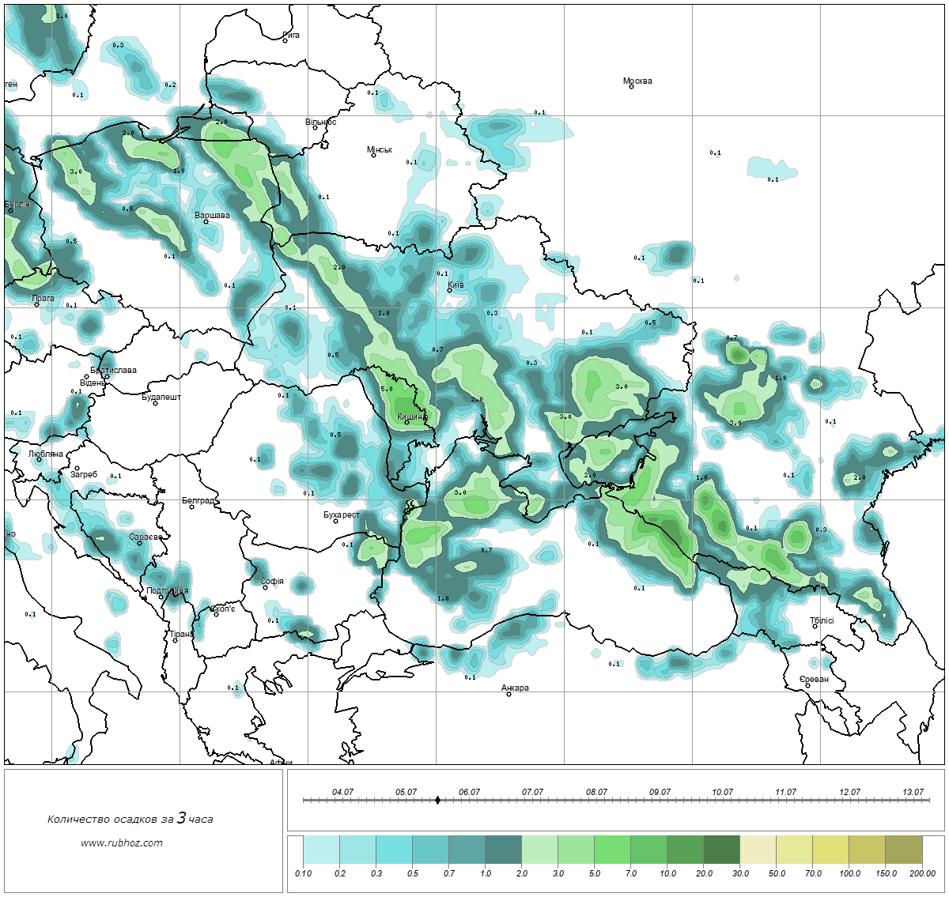The image size is (949, 897).
Task: Pick the dark teal 1.0–2.0 legend swatch
Action: tap(503, 851)
